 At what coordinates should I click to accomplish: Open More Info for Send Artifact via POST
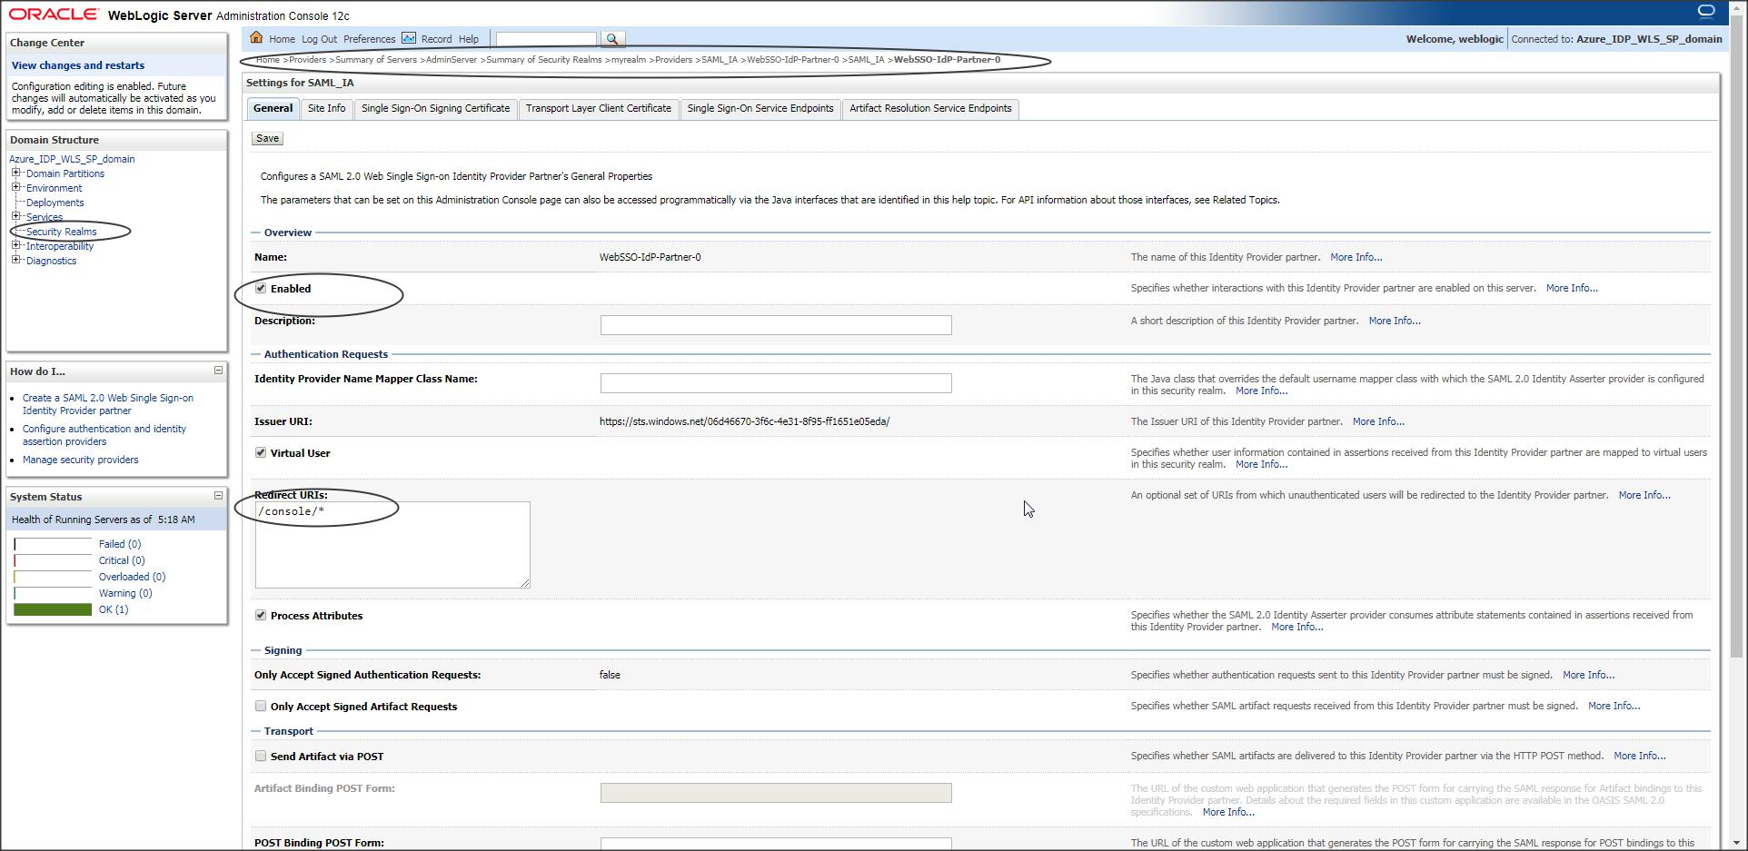(1639, 756)
